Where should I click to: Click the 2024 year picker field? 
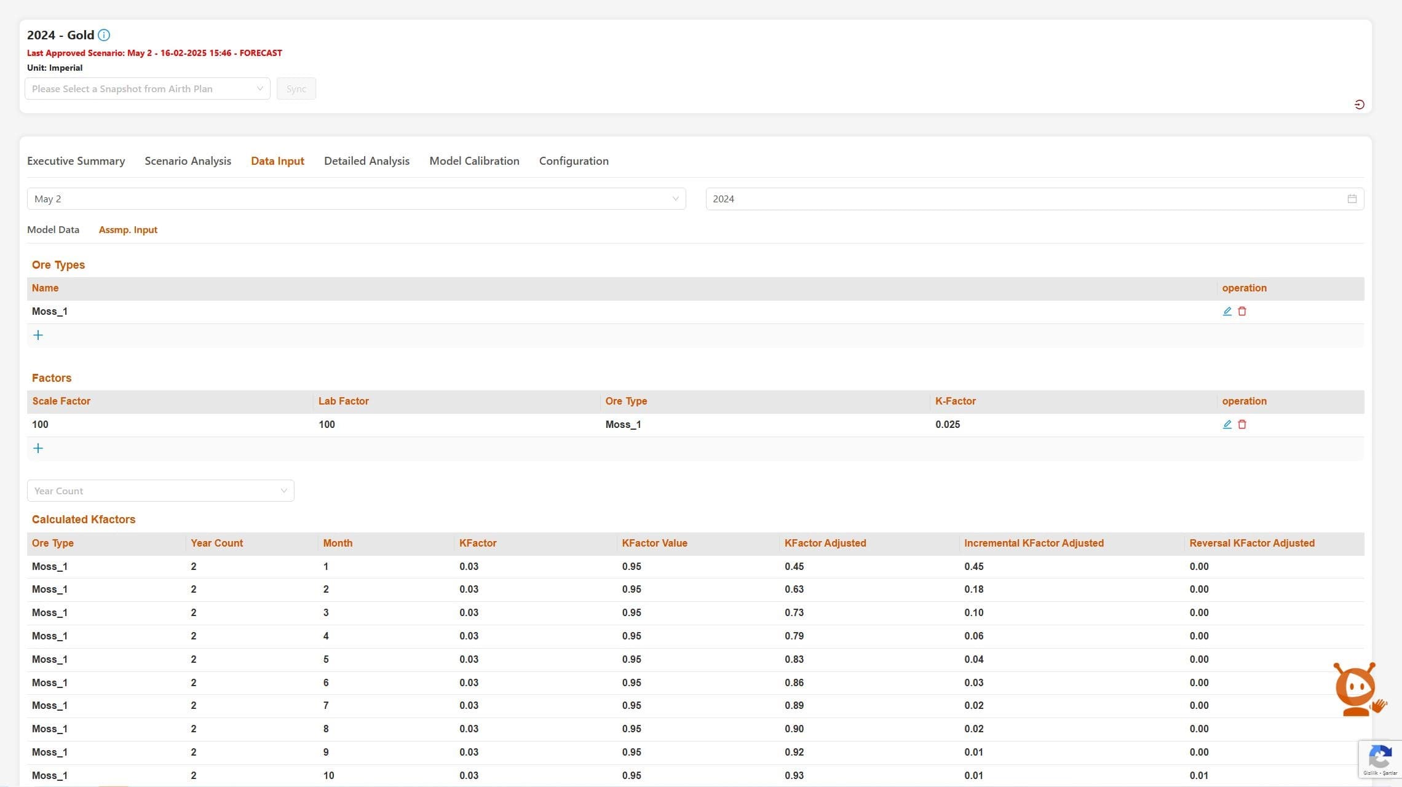click(1035, 199)
